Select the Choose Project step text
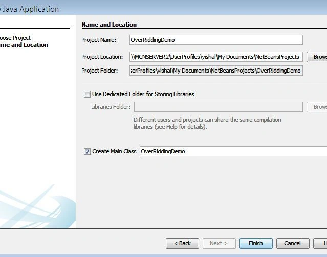This screenshot has height=257, width=327. [x=15, y=38]
